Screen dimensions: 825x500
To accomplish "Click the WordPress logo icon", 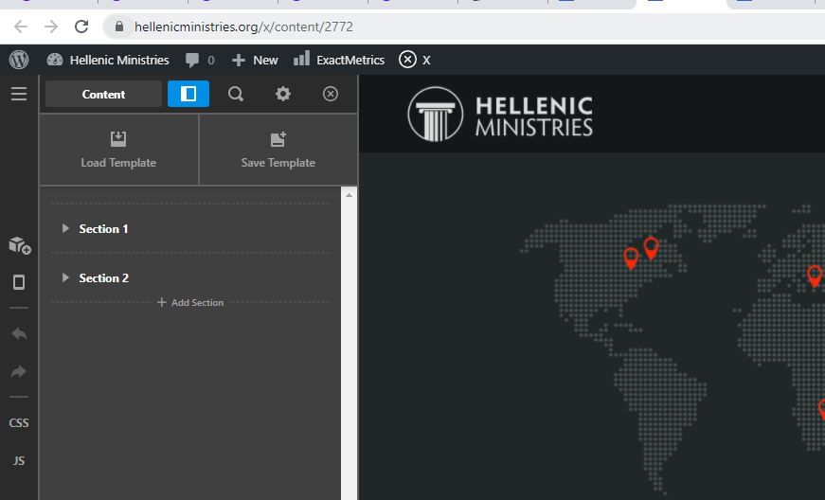I will point(19,60).
